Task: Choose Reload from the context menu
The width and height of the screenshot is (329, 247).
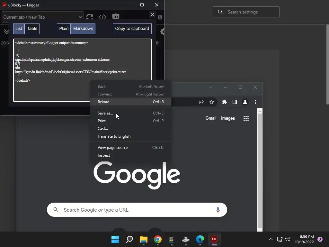Action: (x=130, y=102)
